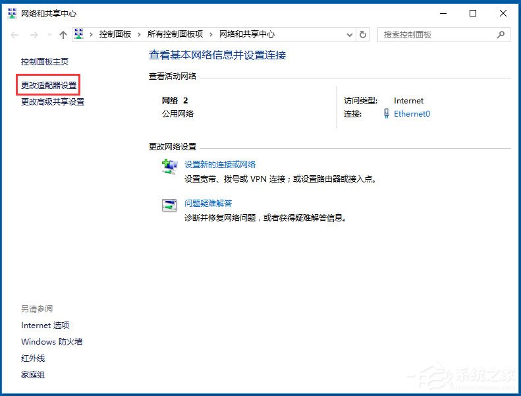The height and width of the screenshot is (396, 521).
Task: Click the 设置新的连接或网络 icon
Action: tap(169, 166)
